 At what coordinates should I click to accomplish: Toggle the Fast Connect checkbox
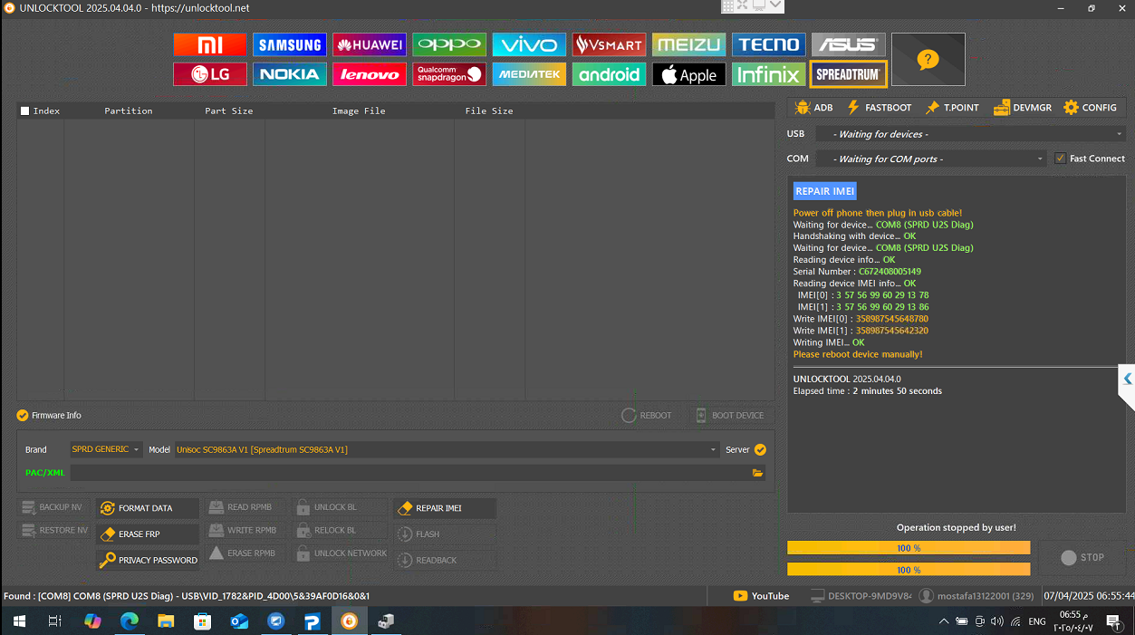[x=1061, y=159]
